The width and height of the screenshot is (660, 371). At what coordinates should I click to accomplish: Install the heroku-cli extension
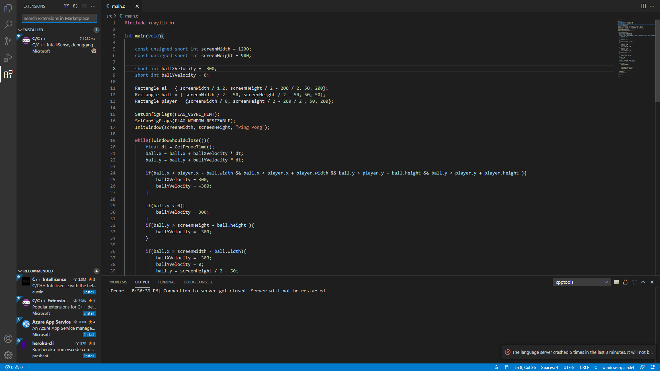89,356
